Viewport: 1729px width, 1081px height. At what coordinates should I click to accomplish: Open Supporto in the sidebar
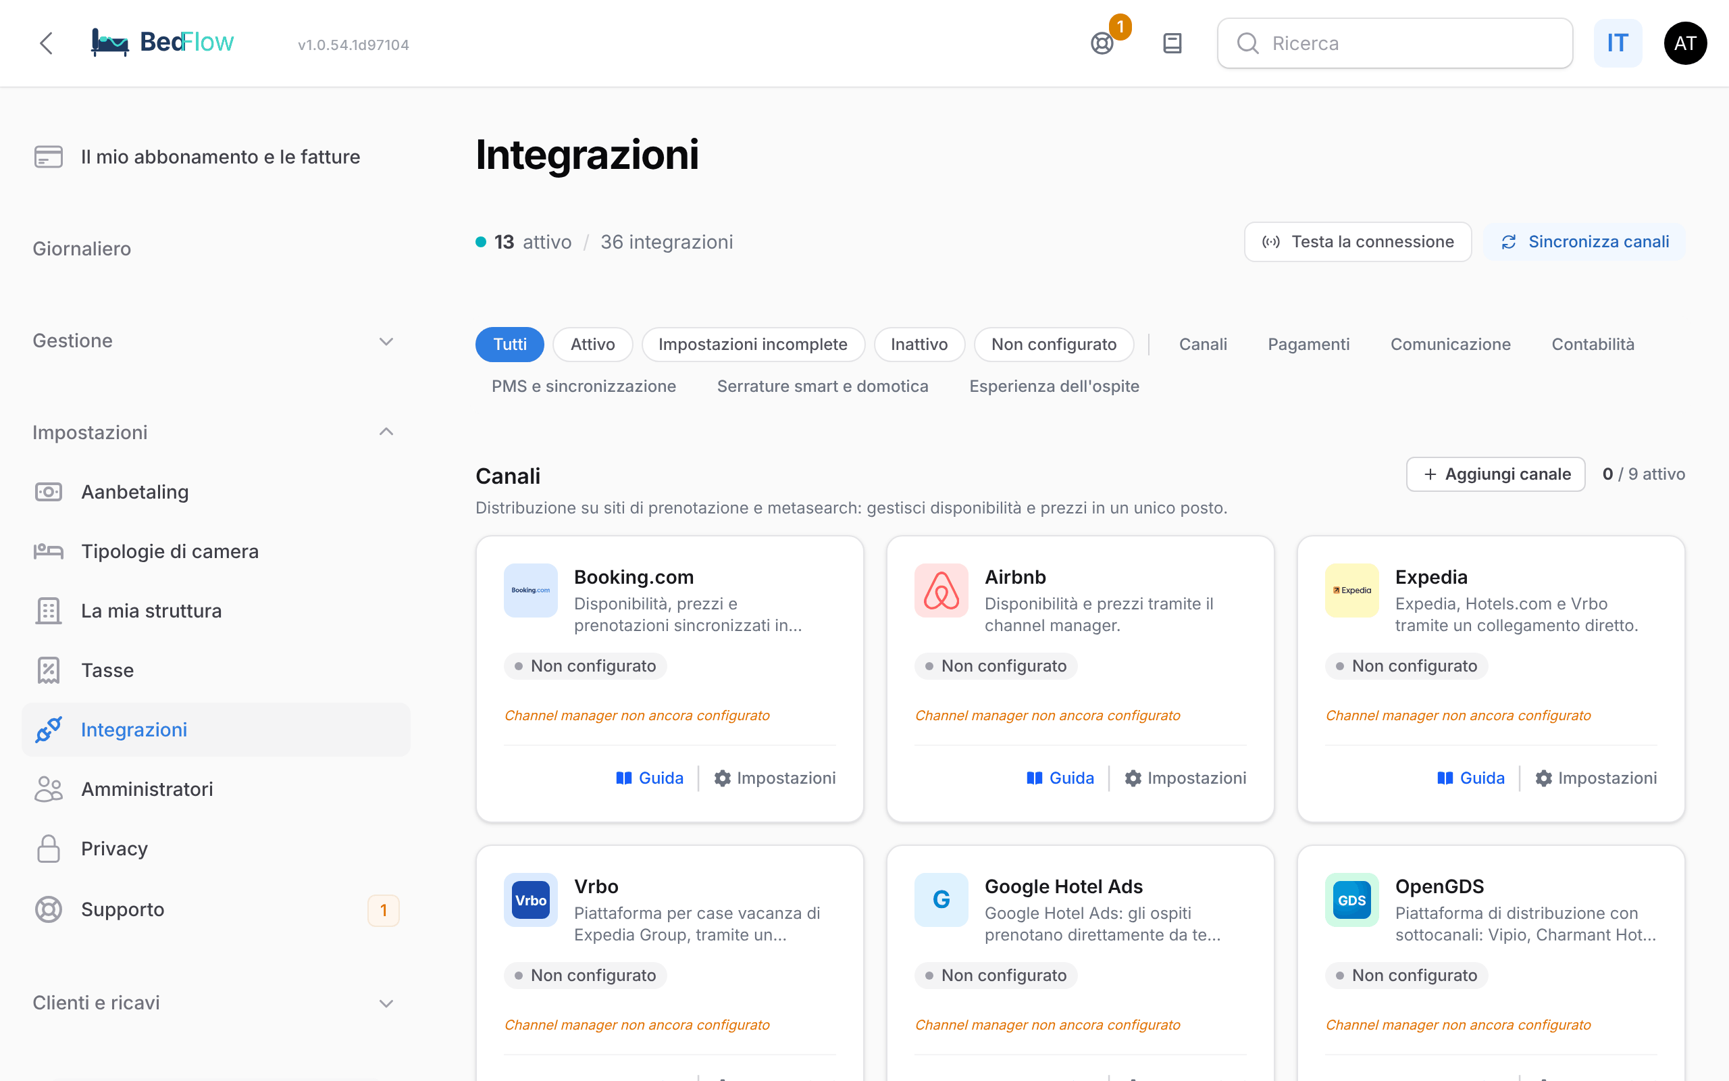point(215,909)
